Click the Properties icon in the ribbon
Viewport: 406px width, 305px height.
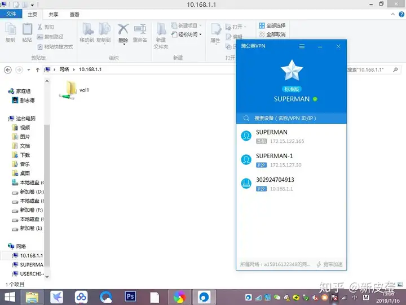pyautogui.click(x=215, y=33)
